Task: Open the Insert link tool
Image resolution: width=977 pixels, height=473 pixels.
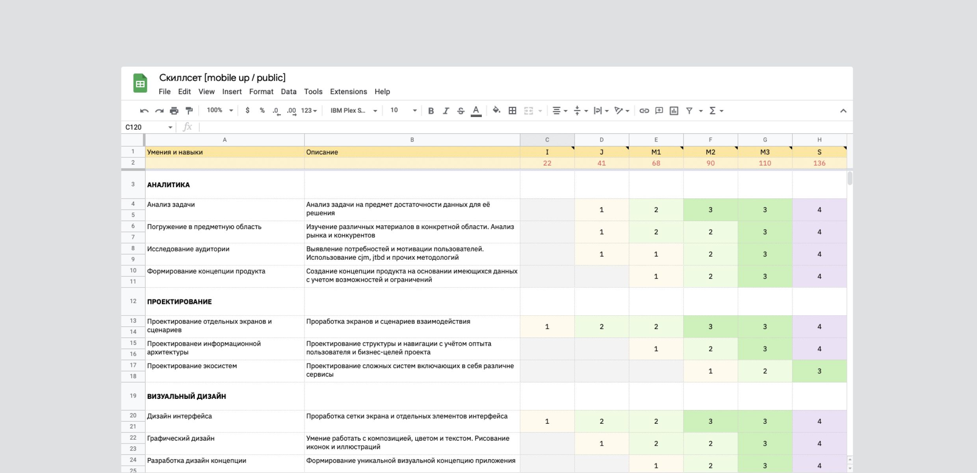Action: [644, 111]
